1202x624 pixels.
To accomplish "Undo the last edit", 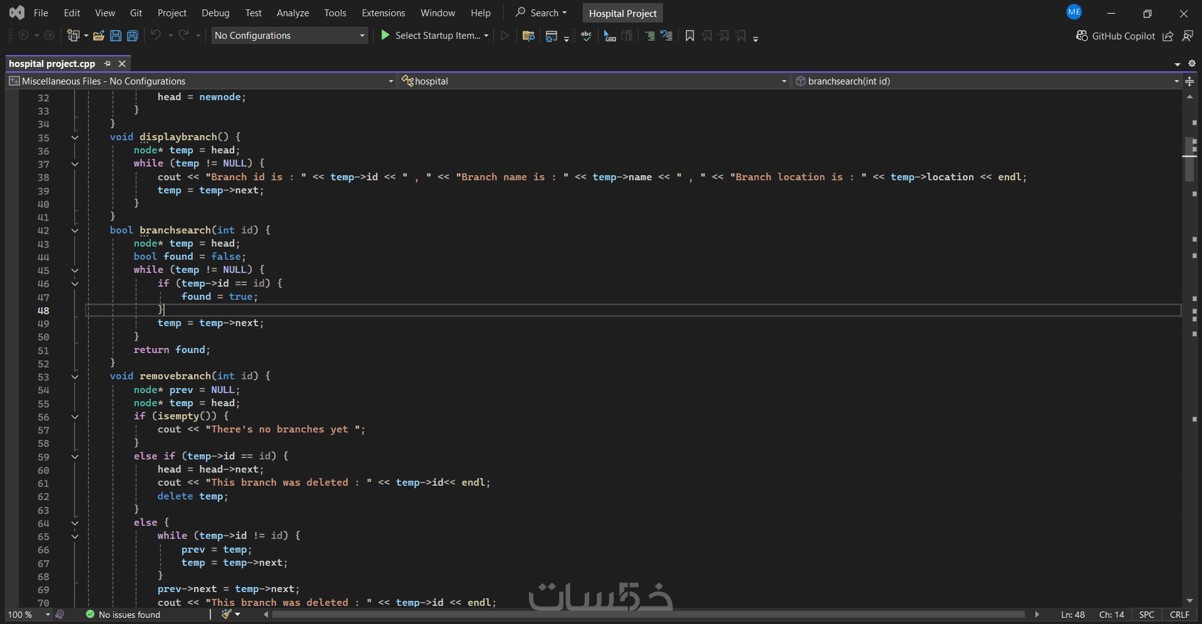I will 156,36.
